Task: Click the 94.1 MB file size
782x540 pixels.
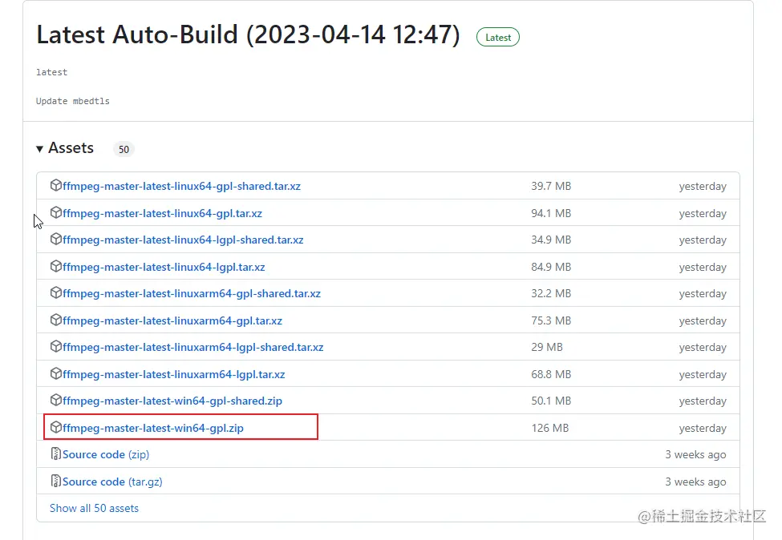Action: 551,213
